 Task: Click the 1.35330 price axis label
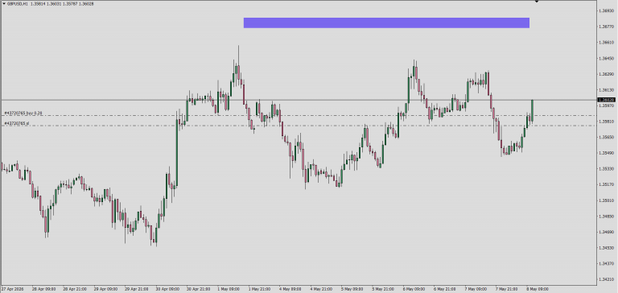[606, 169]
